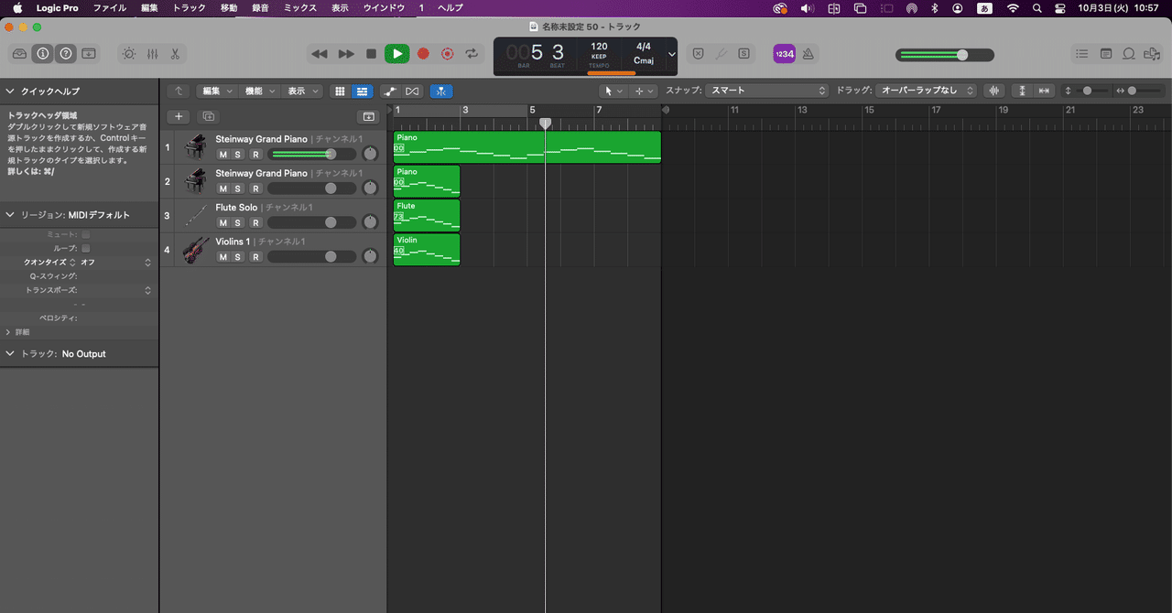Record-enable the Violins 1 track
This screenshot has height=613, width=1172.
(255, 257)
